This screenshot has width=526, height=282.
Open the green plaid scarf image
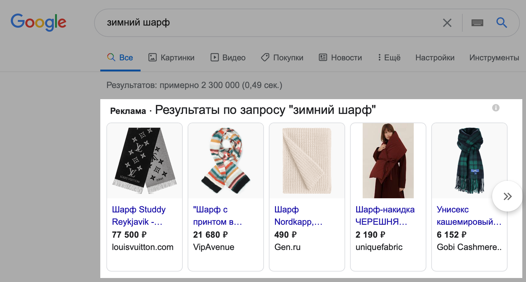[469, 161]
